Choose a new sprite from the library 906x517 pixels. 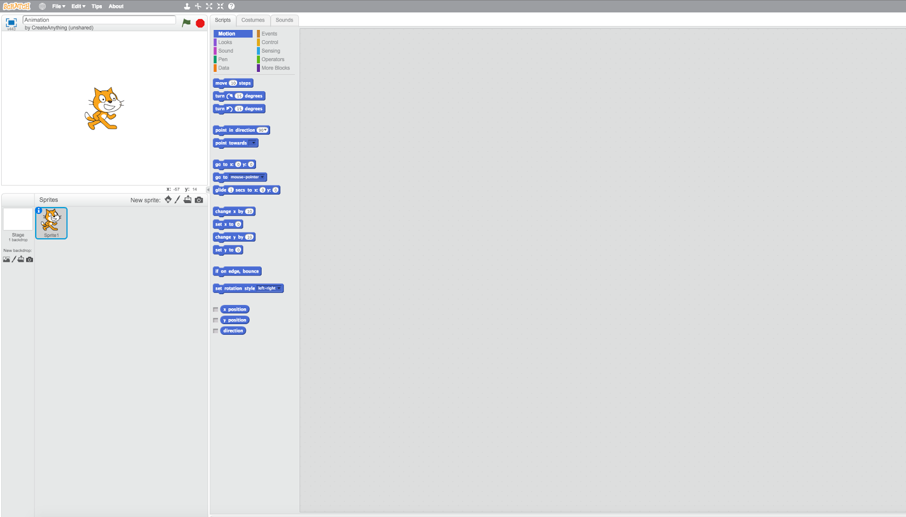[x=168, y=200]
